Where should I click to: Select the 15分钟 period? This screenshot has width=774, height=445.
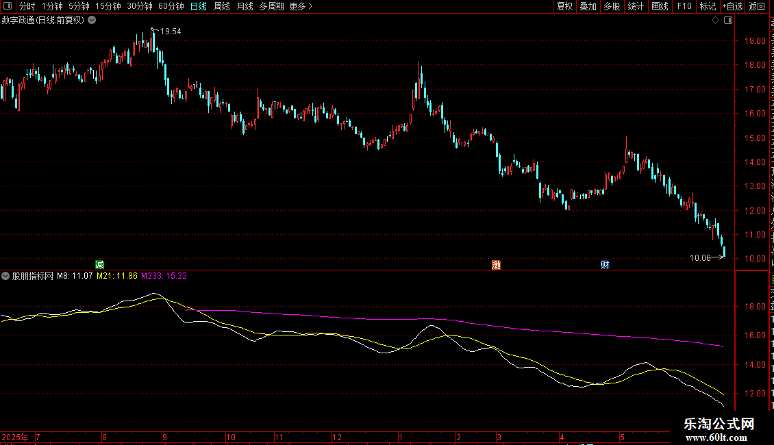[x=108, y=6]
